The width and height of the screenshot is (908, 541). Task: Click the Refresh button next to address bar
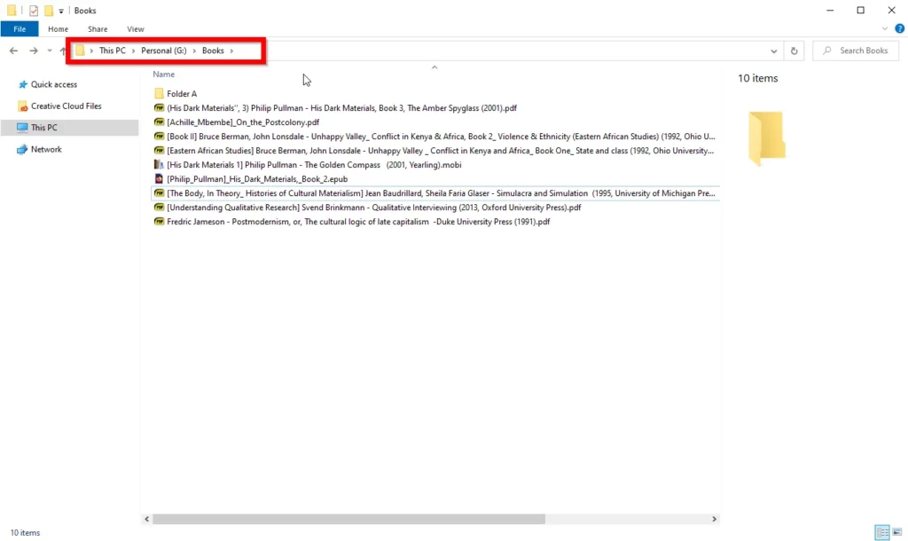click(794, 51)
